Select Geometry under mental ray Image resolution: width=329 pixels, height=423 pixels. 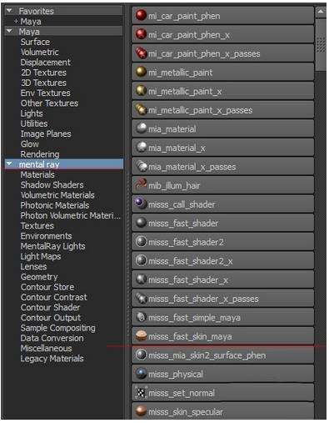[x=39, y=277]
